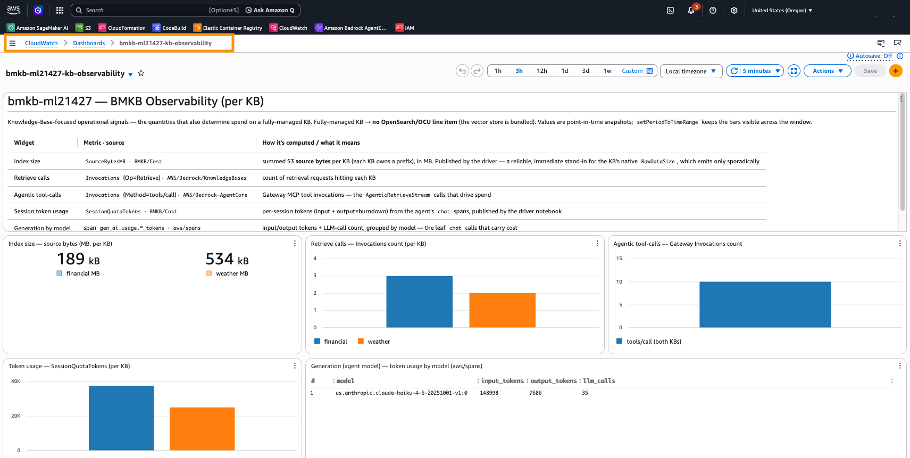
Task: Select the 1d time range
Action: (x=565, y=71)
